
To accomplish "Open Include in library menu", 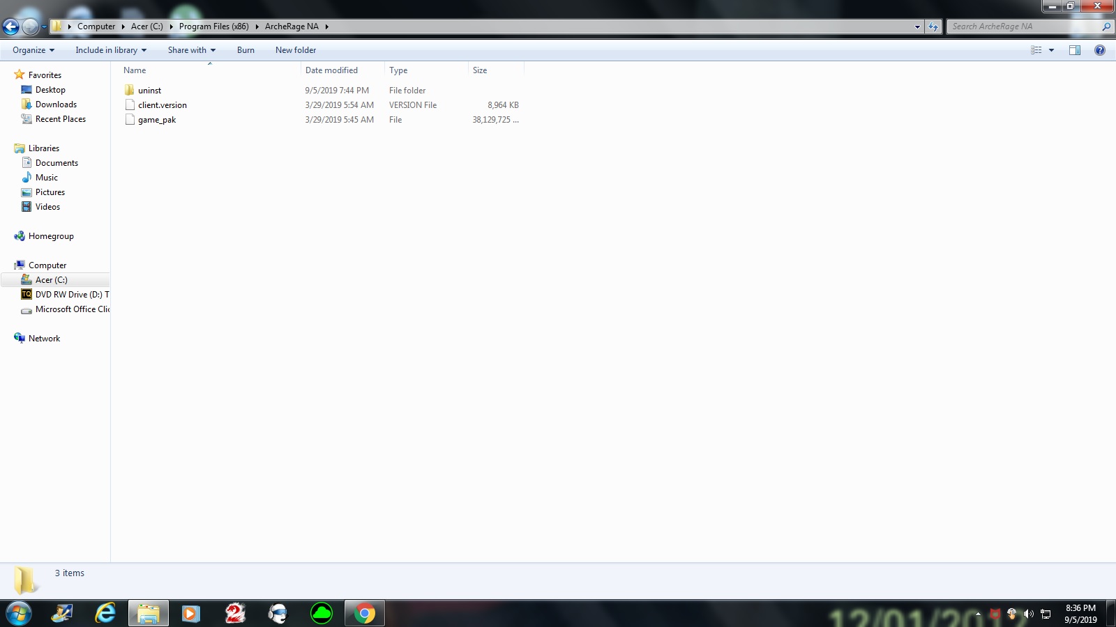I will click(x=111, y=50).
